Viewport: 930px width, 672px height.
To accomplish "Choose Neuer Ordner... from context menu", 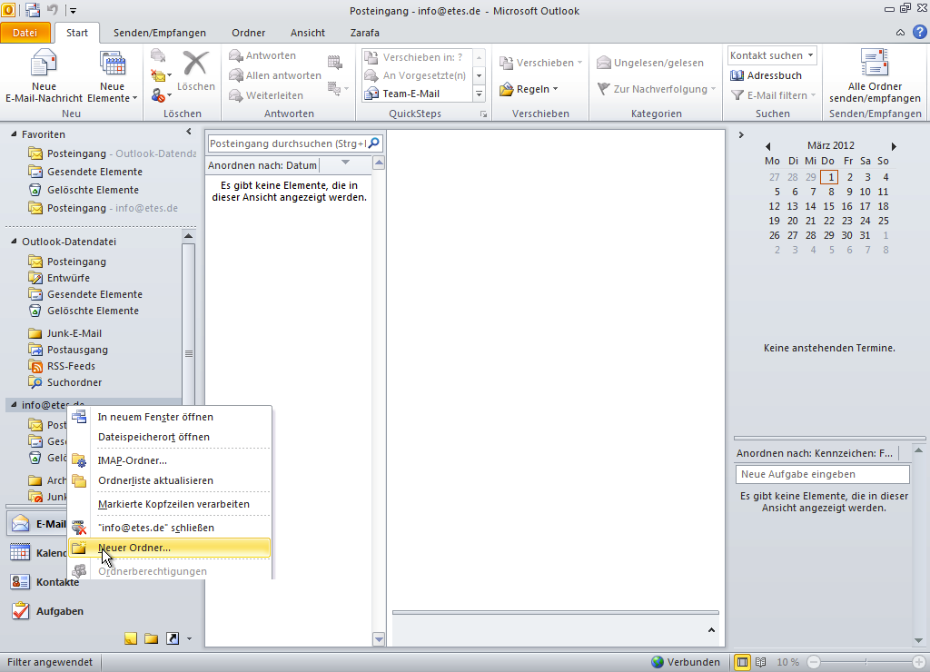I will click(x=170, y=548).
